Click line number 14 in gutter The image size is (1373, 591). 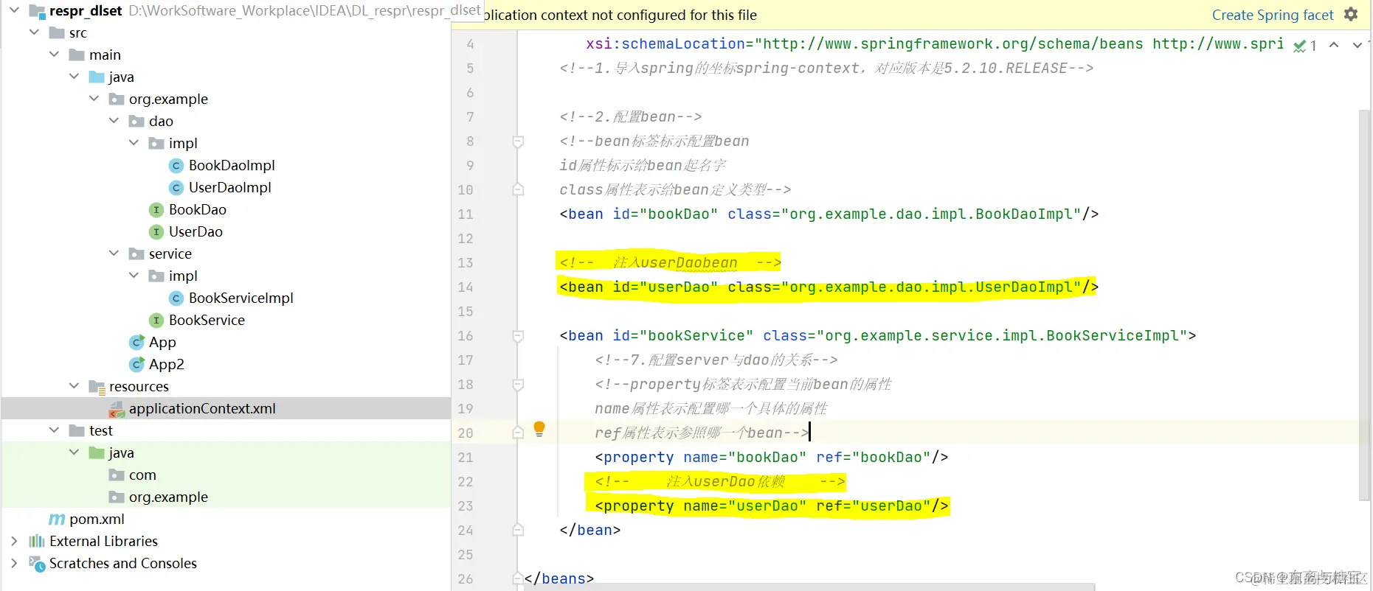click(465, 287)
